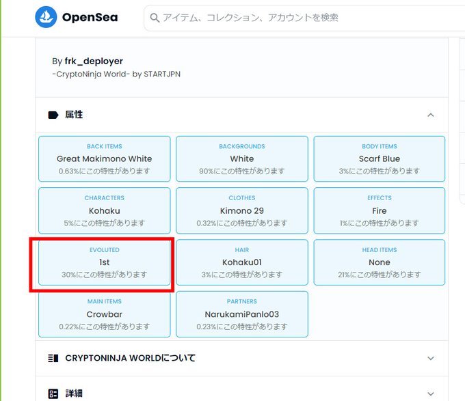Click the 属性 tag icon
The height and width of the screenshot is (401, 465).
pyautogui.click(x=53, y=115)
